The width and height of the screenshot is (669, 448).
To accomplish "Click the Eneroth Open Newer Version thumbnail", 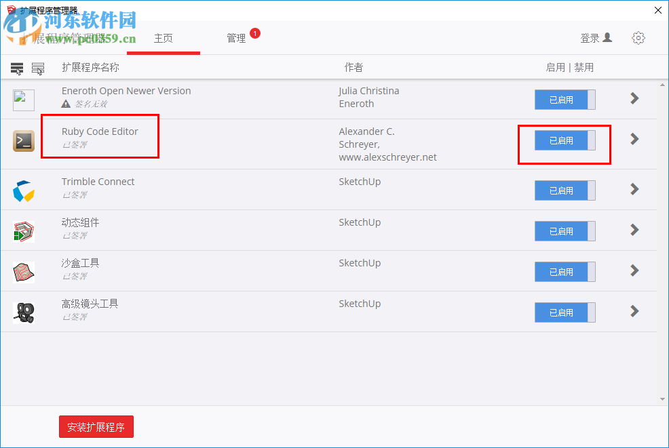I will tap(22, 99).
